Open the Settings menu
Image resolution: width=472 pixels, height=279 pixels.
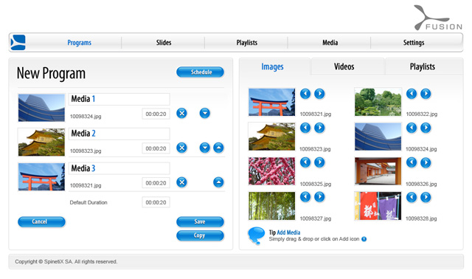click(x=414, y=43)
